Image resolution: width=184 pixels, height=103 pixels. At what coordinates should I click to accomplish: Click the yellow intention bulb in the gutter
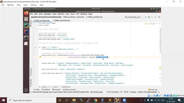pos(40,57)
